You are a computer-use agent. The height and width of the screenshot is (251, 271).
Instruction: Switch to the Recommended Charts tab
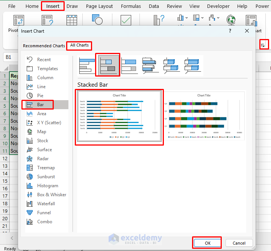(44, 46)
